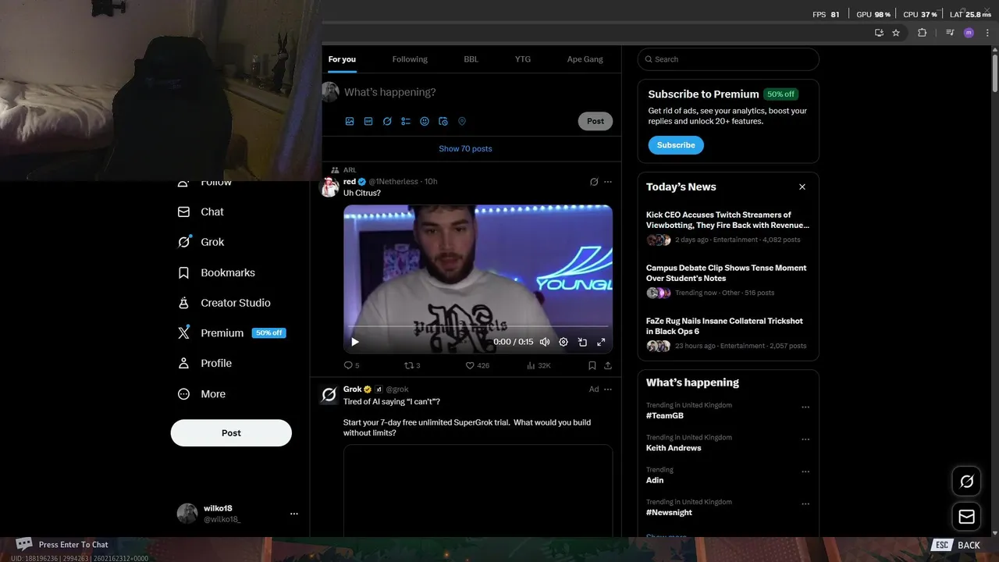
Task: Open FaZe Rug Nails Collateral story
Action: pos(724,326)
